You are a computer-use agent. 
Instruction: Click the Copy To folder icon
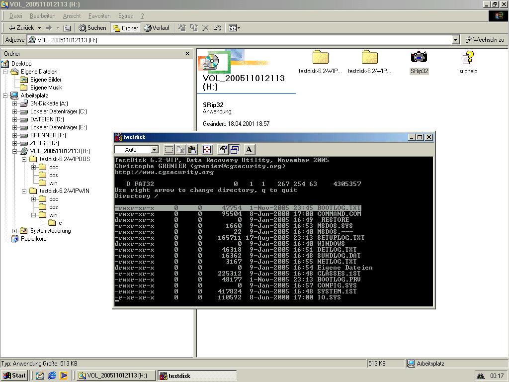point(194,28)
